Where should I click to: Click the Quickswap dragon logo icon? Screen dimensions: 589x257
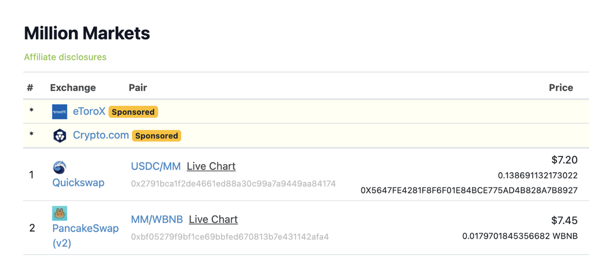pyautogui.click(x=60, y=167)
